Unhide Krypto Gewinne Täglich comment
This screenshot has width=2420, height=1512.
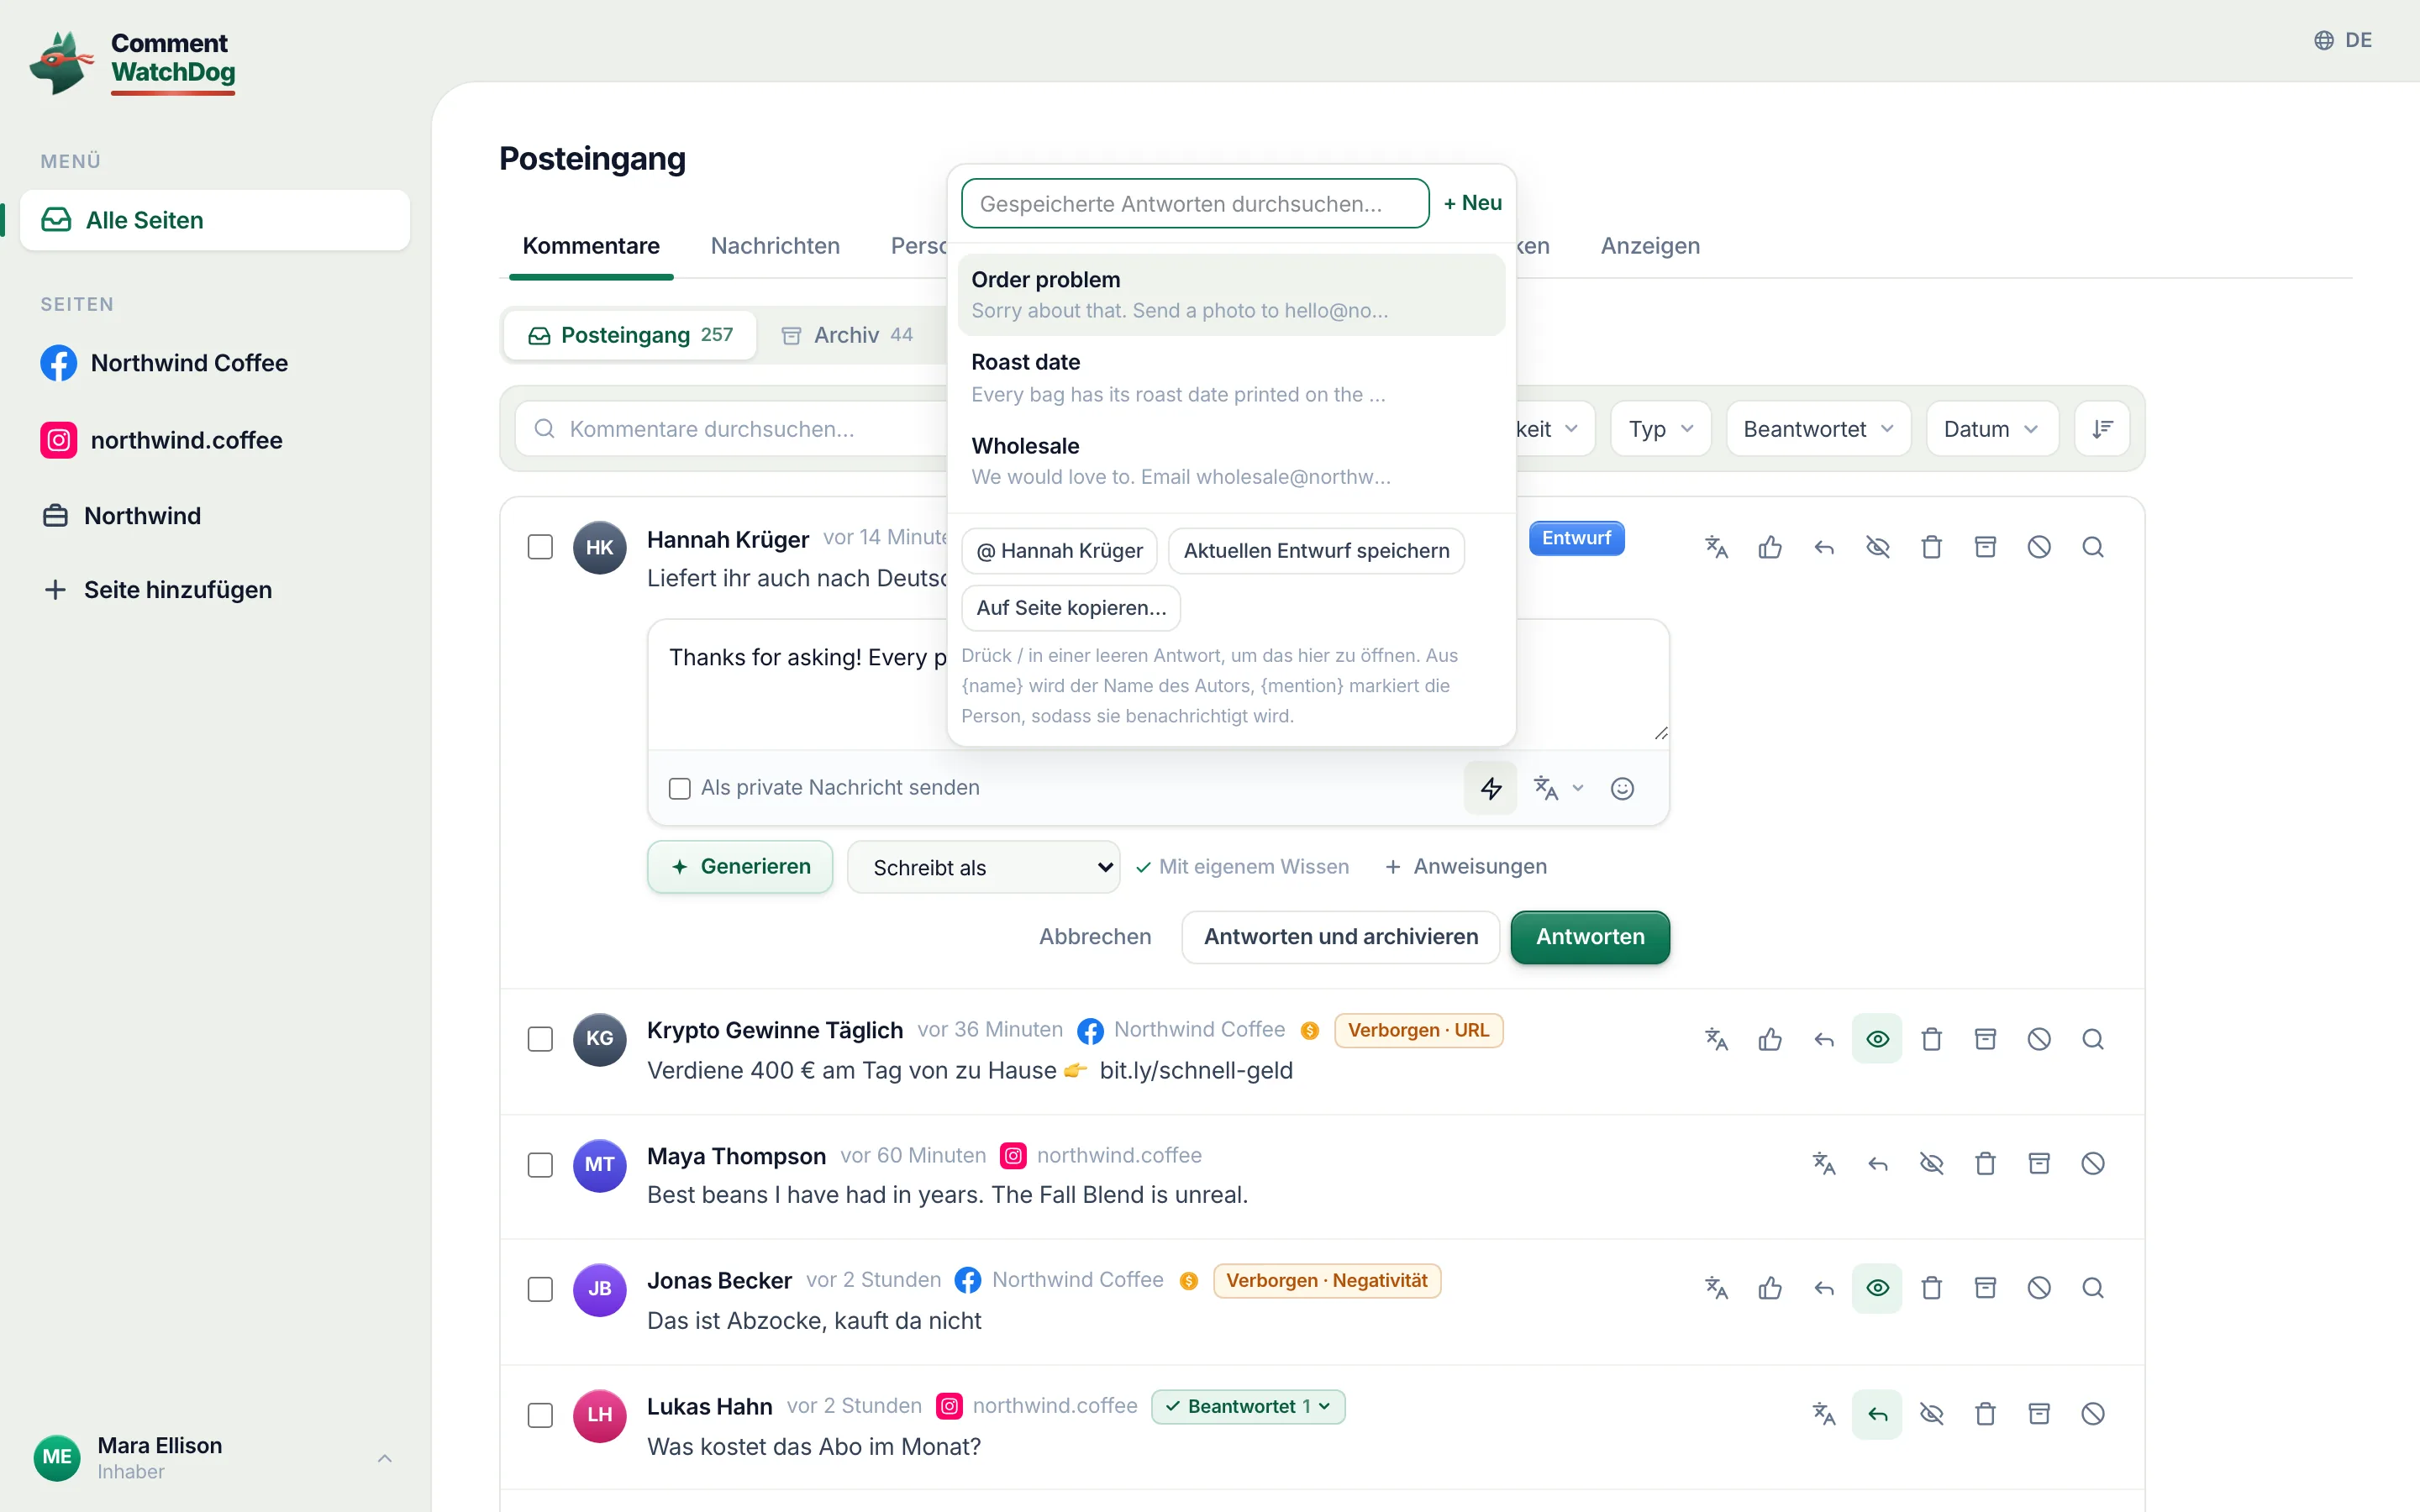[x=1877, y=1039]
